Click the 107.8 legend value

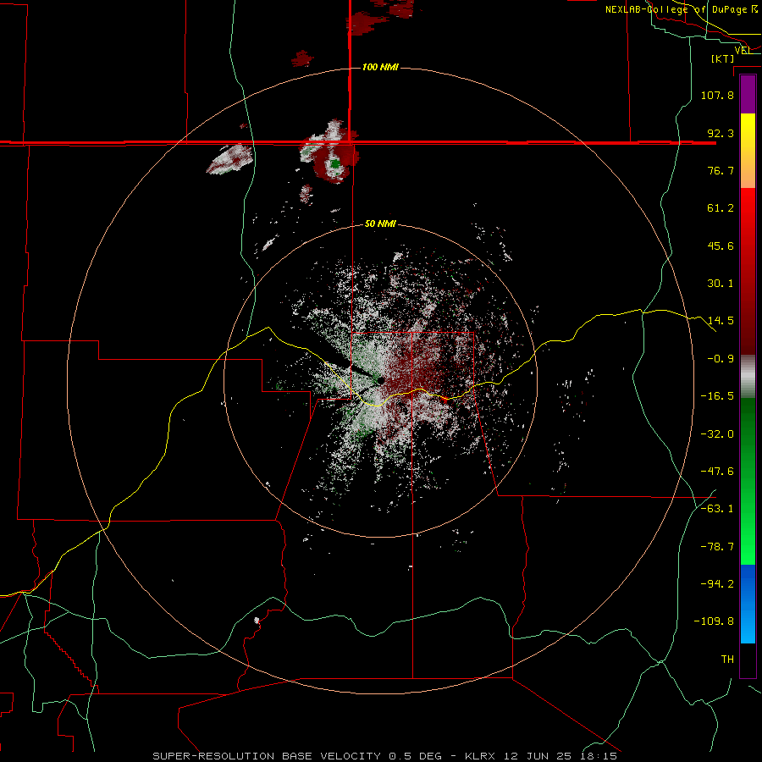(717, 95)
